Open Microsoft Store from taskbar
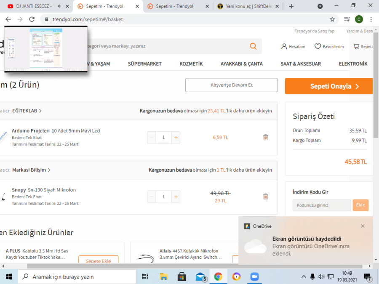The image size is (379, 284). coord(182,277)
